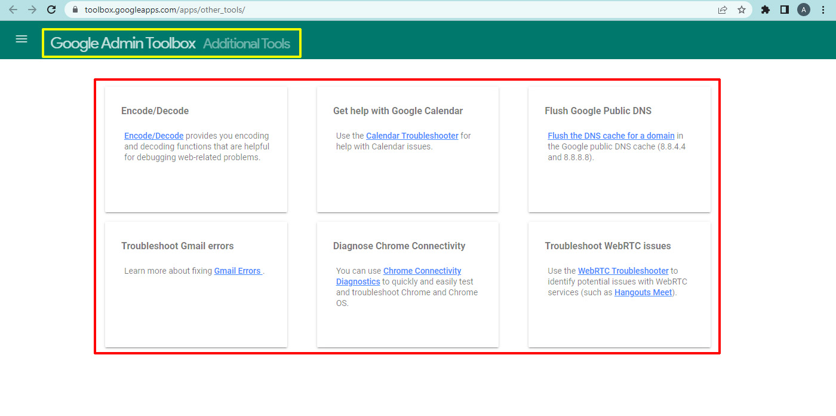Image resolution: width=836 pixels, height=416 pixels.
Task: Open the WebRTC Troubleshooter link
Action: coord(623,271)
